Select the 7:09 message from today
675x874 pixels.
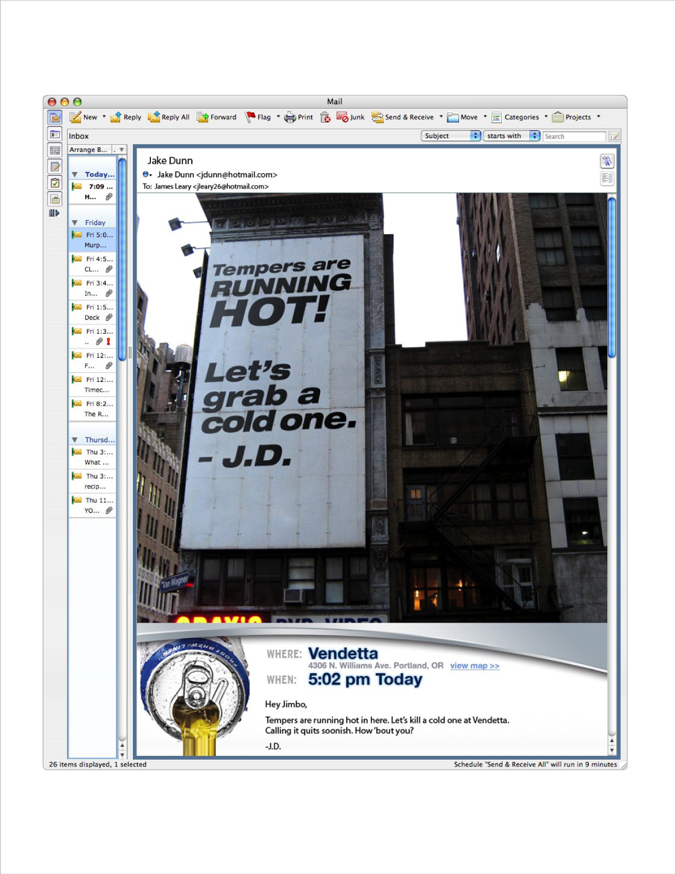[x=93, y=192]
